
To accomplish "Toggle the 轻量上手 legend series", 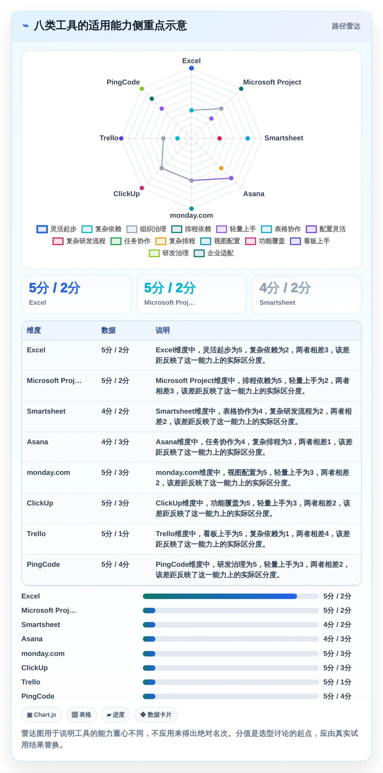I will (x=236, y=229).
